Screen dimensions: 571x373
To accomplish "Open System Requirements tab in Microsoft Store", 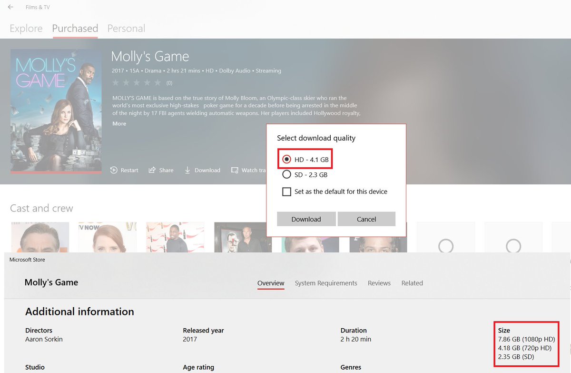I will (x=326, y=283).
